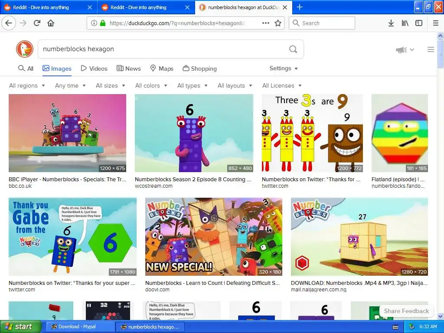Select the All search category

pyautogui.click(x=26, y=69)
